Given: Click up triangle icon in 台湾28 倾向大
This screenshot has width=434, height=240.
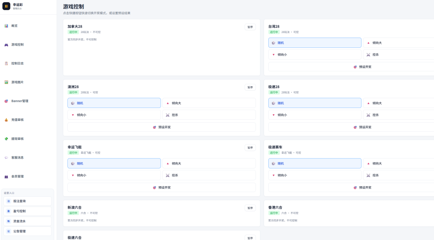Looking at the screenshot, I should pos(368,43).
